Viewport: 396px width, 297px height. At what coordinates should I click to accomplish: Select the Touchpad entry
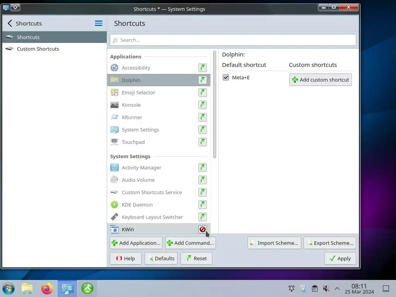coord(159,142)
